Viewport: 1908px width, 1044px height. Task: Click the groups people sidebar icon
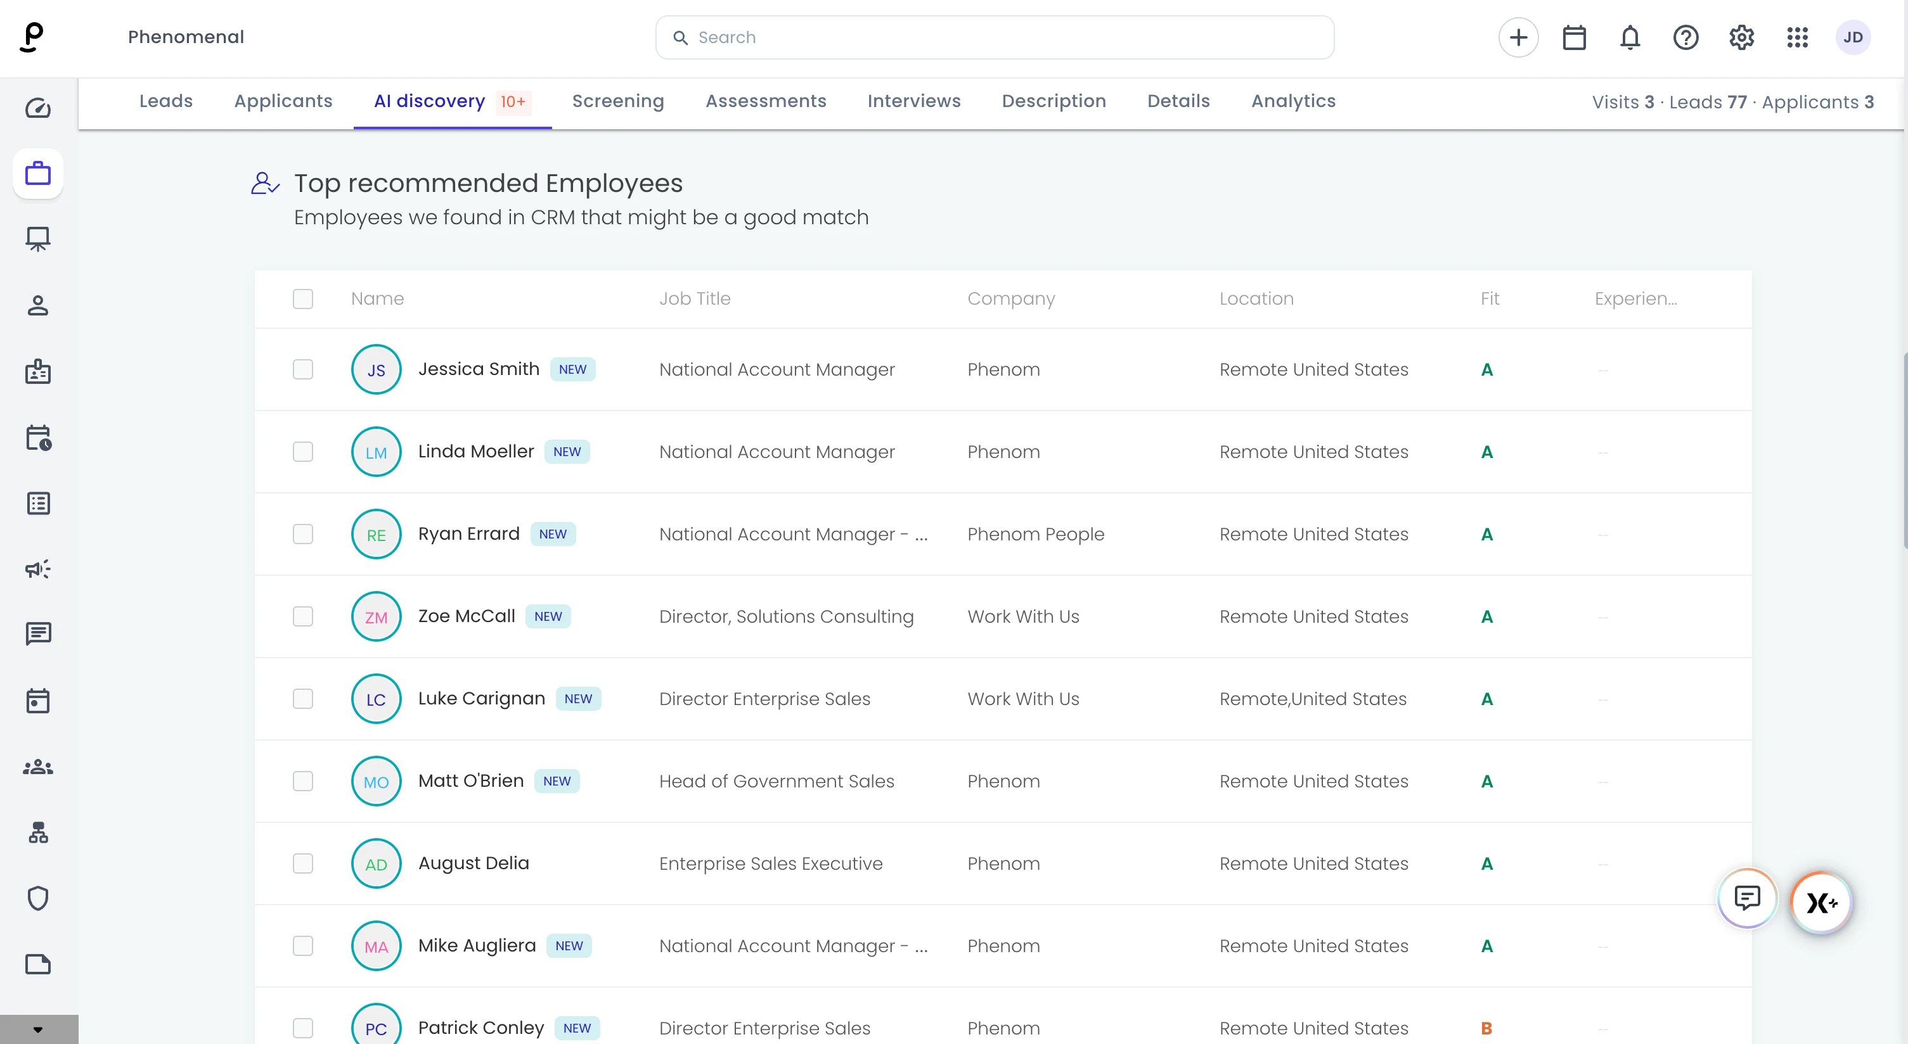point(38,767)
